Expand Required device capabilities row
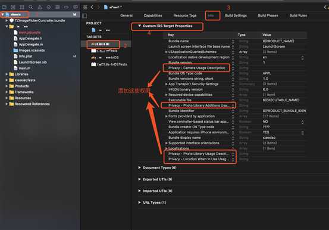Image resolution: width=329 pixels, height=230 pixels. click(166, 95)
